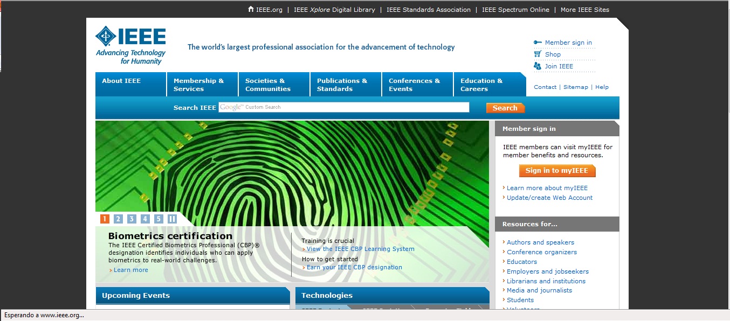
Task: Click the orange Search button
Action: pyautogui.click(x=505, y=108)
